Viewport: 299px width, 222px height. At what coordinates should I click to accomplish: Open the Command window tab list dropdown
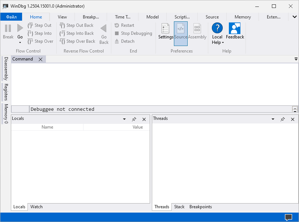point(296,59)
